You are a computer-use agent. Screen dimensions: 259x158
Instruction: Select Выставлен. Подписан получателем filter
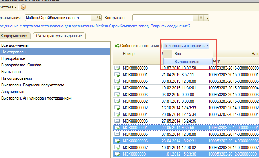click(x=55, y=85)
